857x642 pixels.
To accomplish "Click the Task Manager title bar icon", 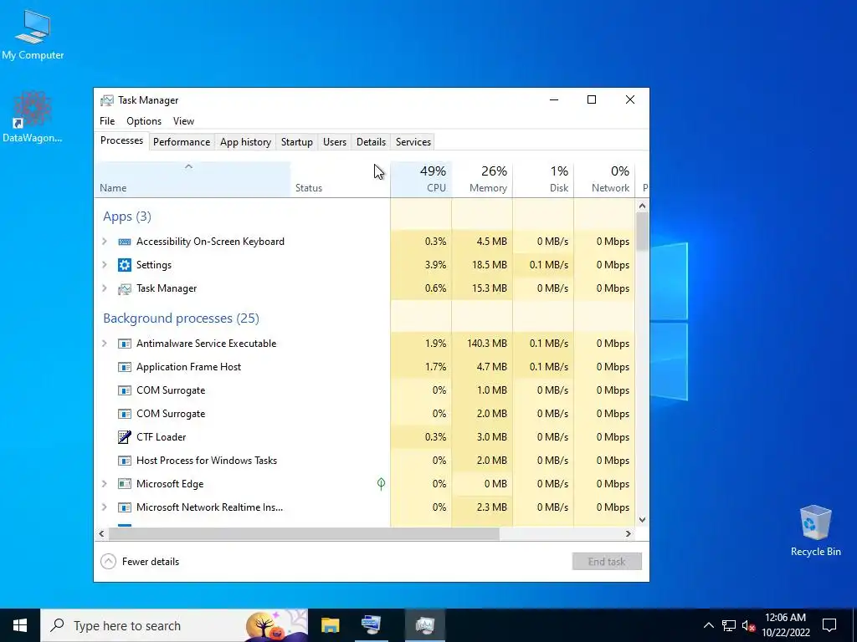I will pyautogui.click(x=107, y=100).
